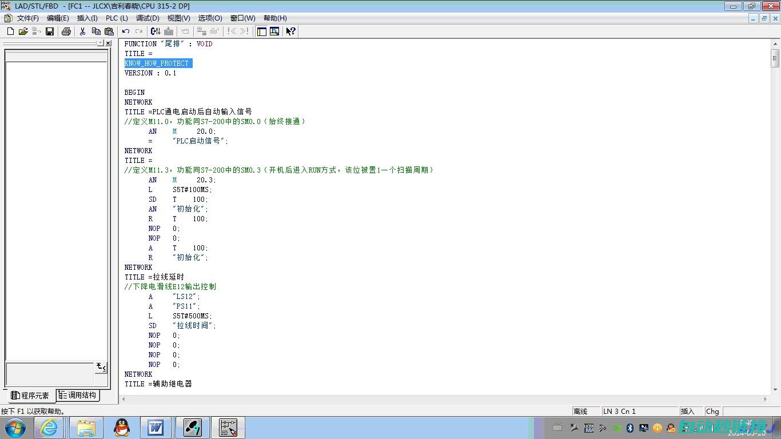The height and width of the screenshot is (439, 781).
Task: Click the SD "拉线时间" instruction
Action: (182, 326)
